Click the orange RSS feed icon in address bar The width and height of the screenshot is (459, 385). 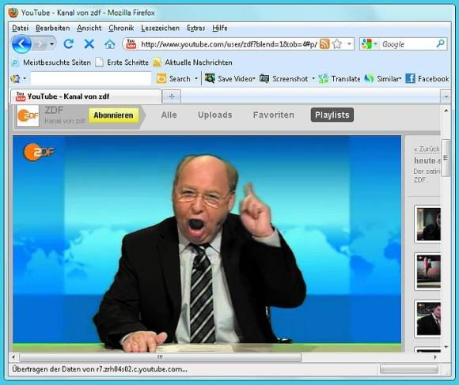pos(324,44)
